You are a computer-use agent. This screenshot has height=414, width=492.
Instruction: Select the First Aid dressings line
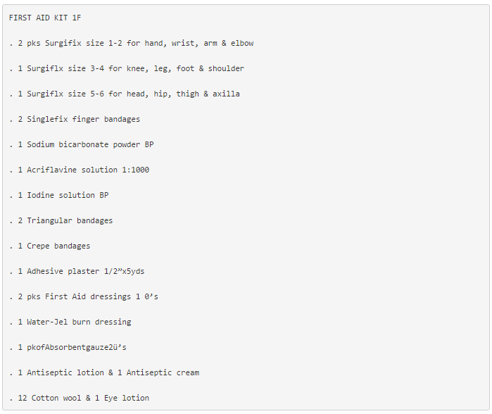(84, 297)
